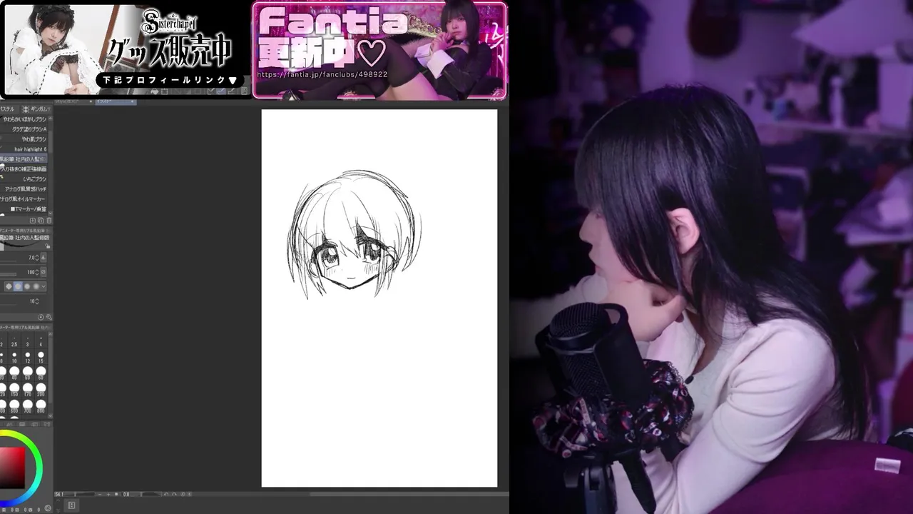Click the brush size stepper at 7.0
The image size is (913, 514).
coord(37,258)
